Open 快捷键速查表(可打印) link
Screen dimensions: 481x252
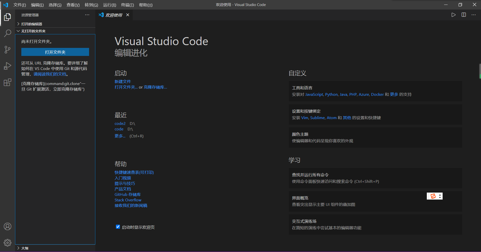pos(134,172)
